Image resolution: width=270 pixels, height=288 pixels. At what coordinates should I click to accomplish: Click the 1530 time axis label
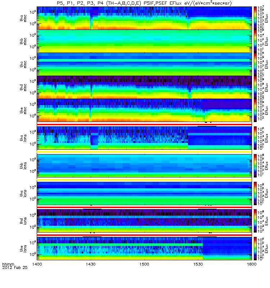(x=198, y=264)
